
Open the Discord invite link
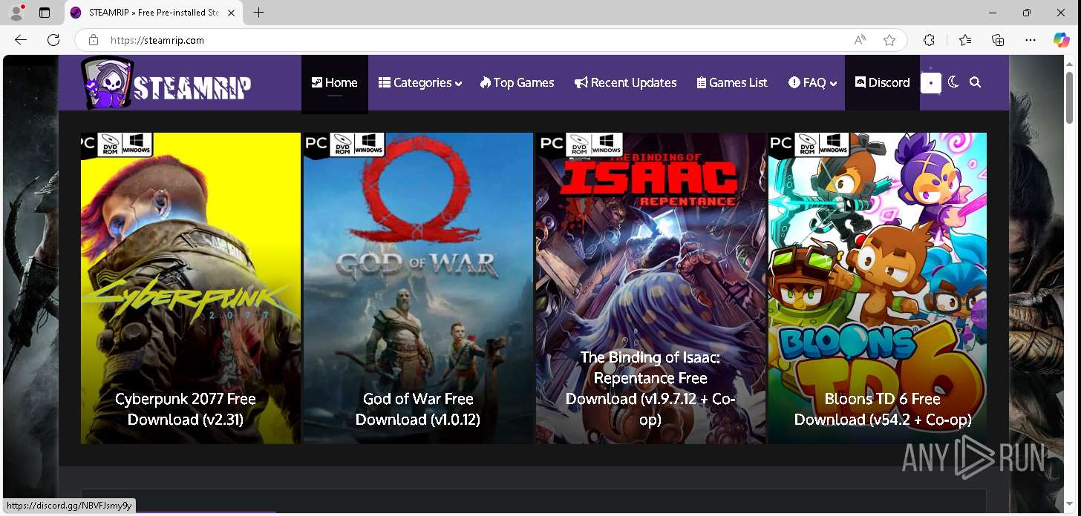pos(882,83)
